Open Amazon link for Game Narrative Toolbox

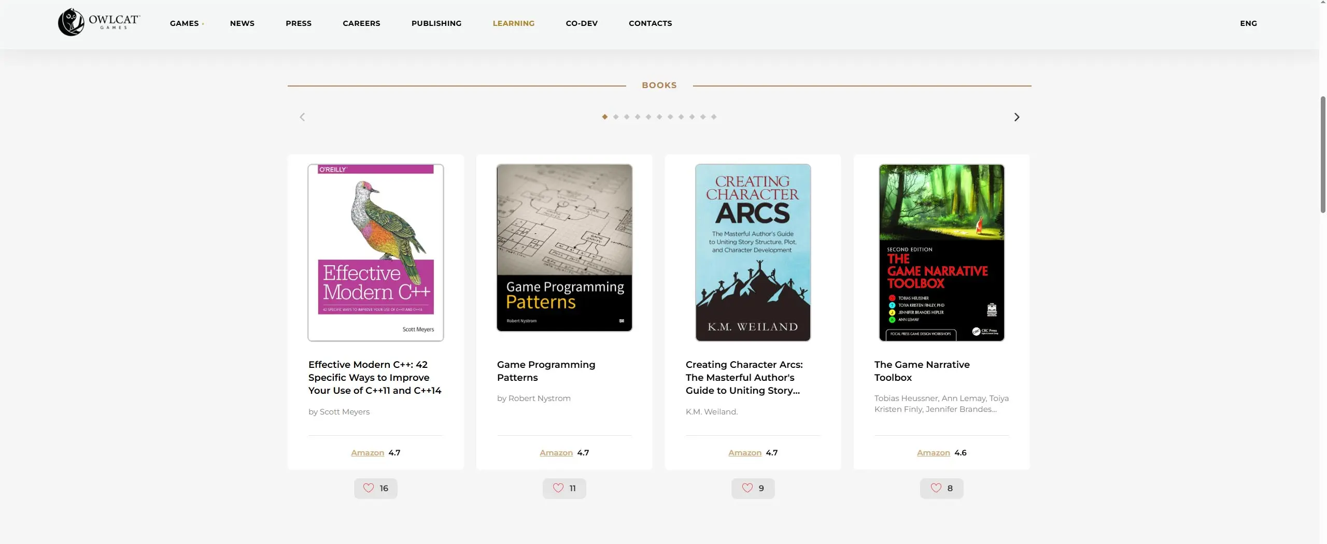tap(933, 452)
